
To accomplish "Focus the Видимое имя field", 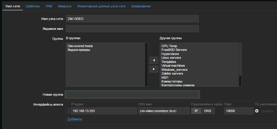I will pos(132,29).
